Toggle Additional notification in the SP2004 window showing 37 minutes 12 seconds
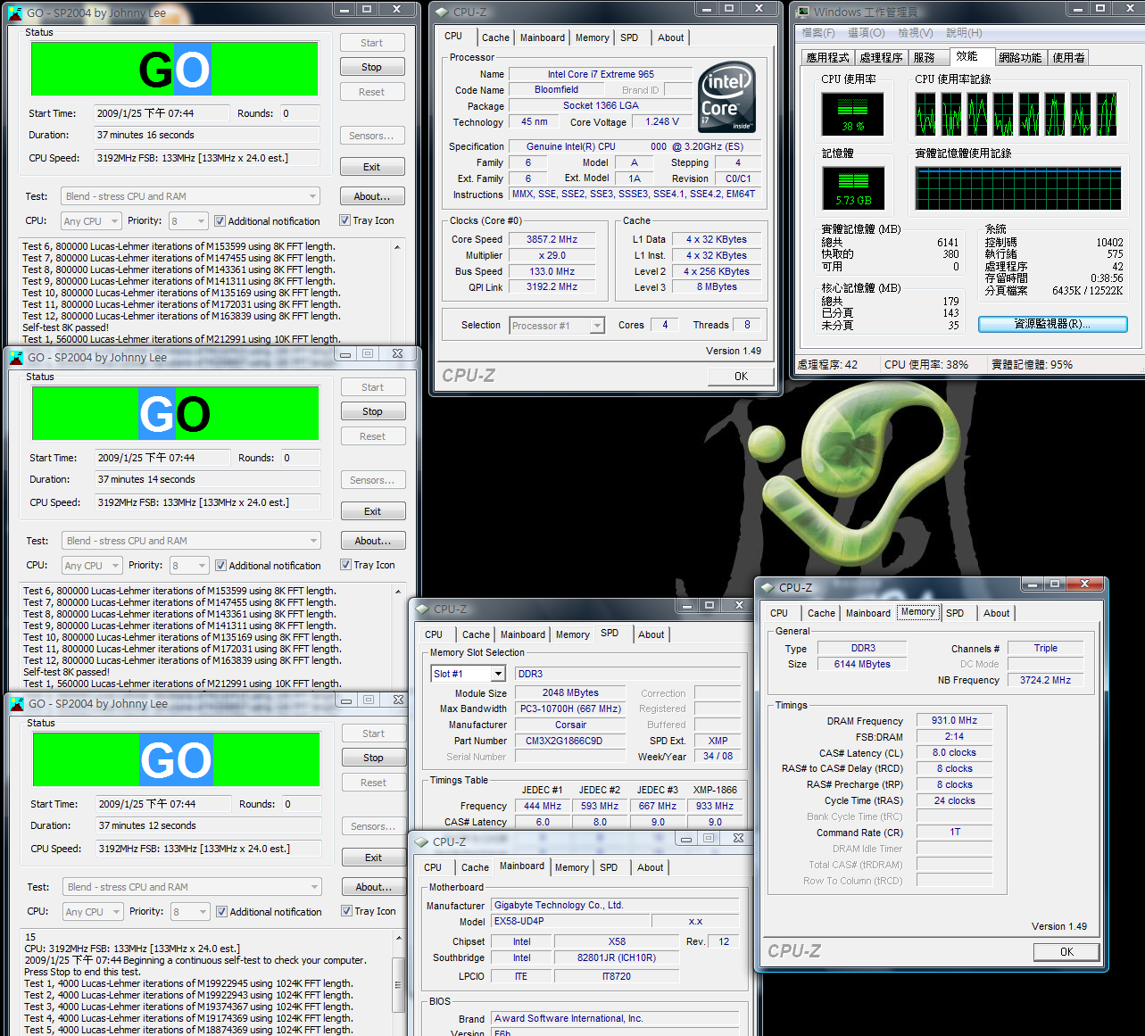The height and width of the screenshot is (1036, 1145). (221, 912)
